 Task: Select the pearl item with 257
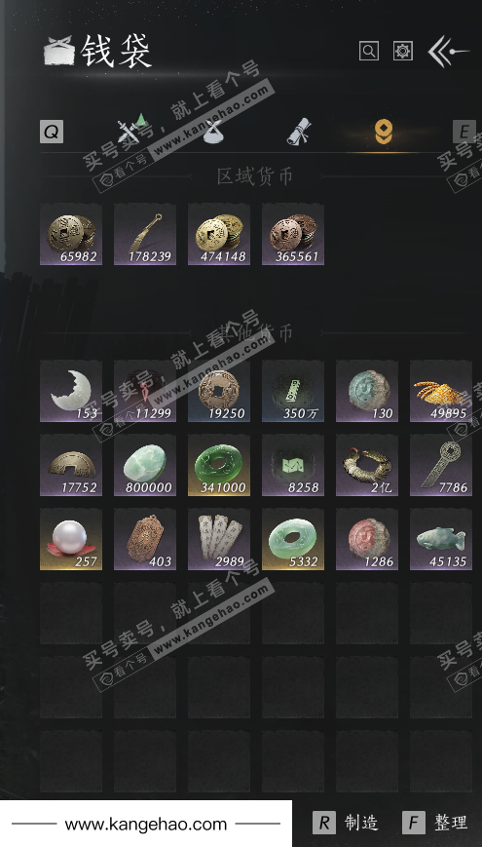coord(71,539)
